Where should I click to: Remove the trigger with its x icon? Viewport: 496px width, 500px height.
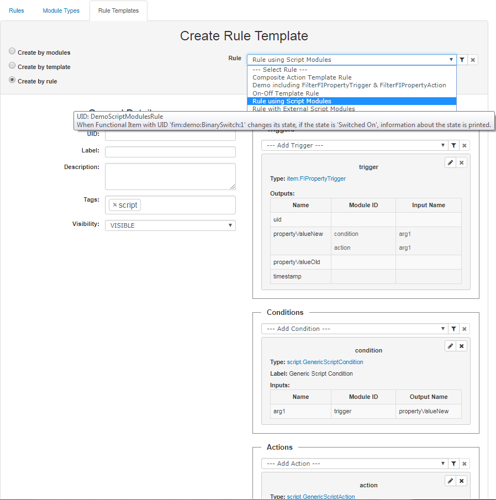click(461, 162)
